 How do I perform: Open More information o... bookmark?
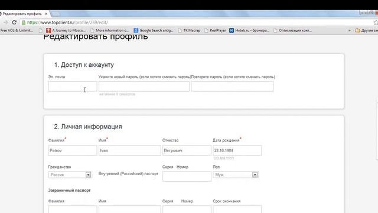[x=110, y=30]
